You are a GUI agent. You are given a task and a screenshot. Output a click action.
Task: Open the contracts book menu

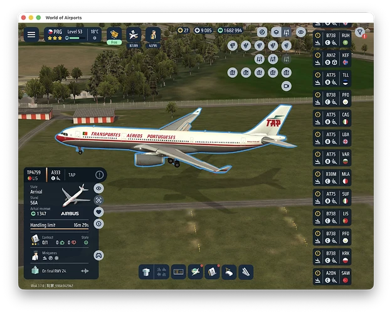tap(212, 272)
